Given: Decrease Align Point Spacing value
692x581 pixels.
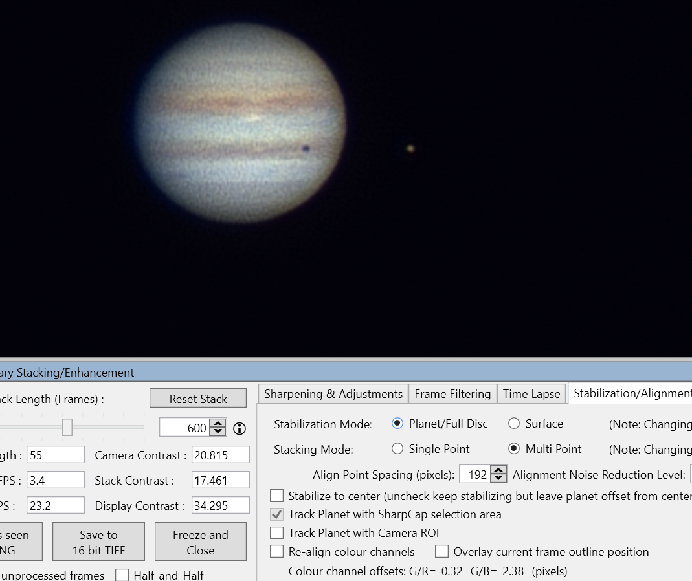Looking at the screenshot, I should point(498,478).
